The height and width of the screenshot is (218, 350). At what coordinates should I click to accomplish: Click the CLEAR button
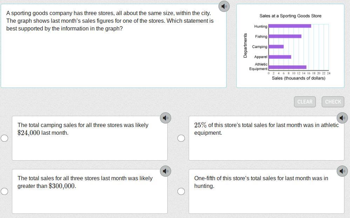coord(305,102)
